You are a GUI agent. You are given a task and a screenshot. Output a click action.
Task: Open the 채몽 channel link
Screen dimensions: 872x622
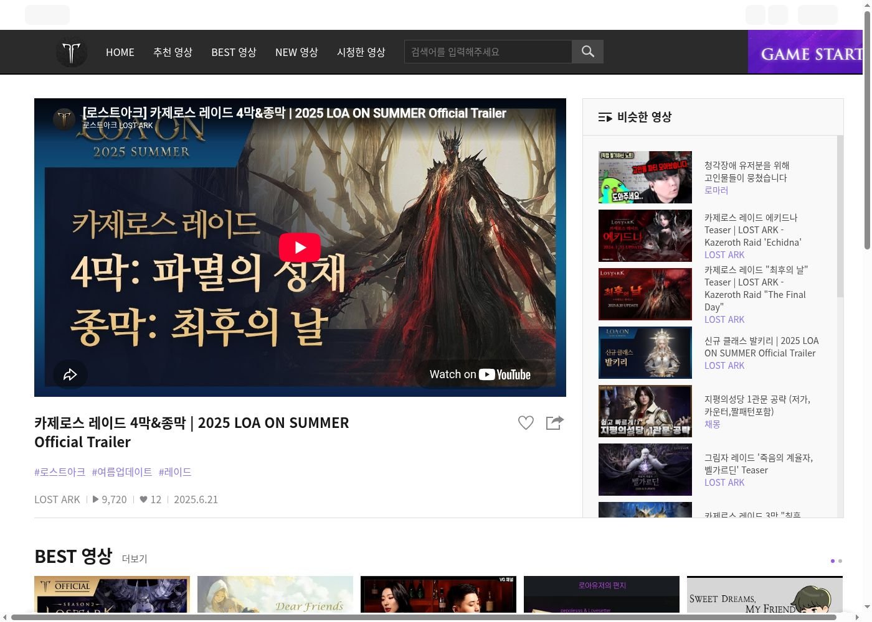[712, 424]
